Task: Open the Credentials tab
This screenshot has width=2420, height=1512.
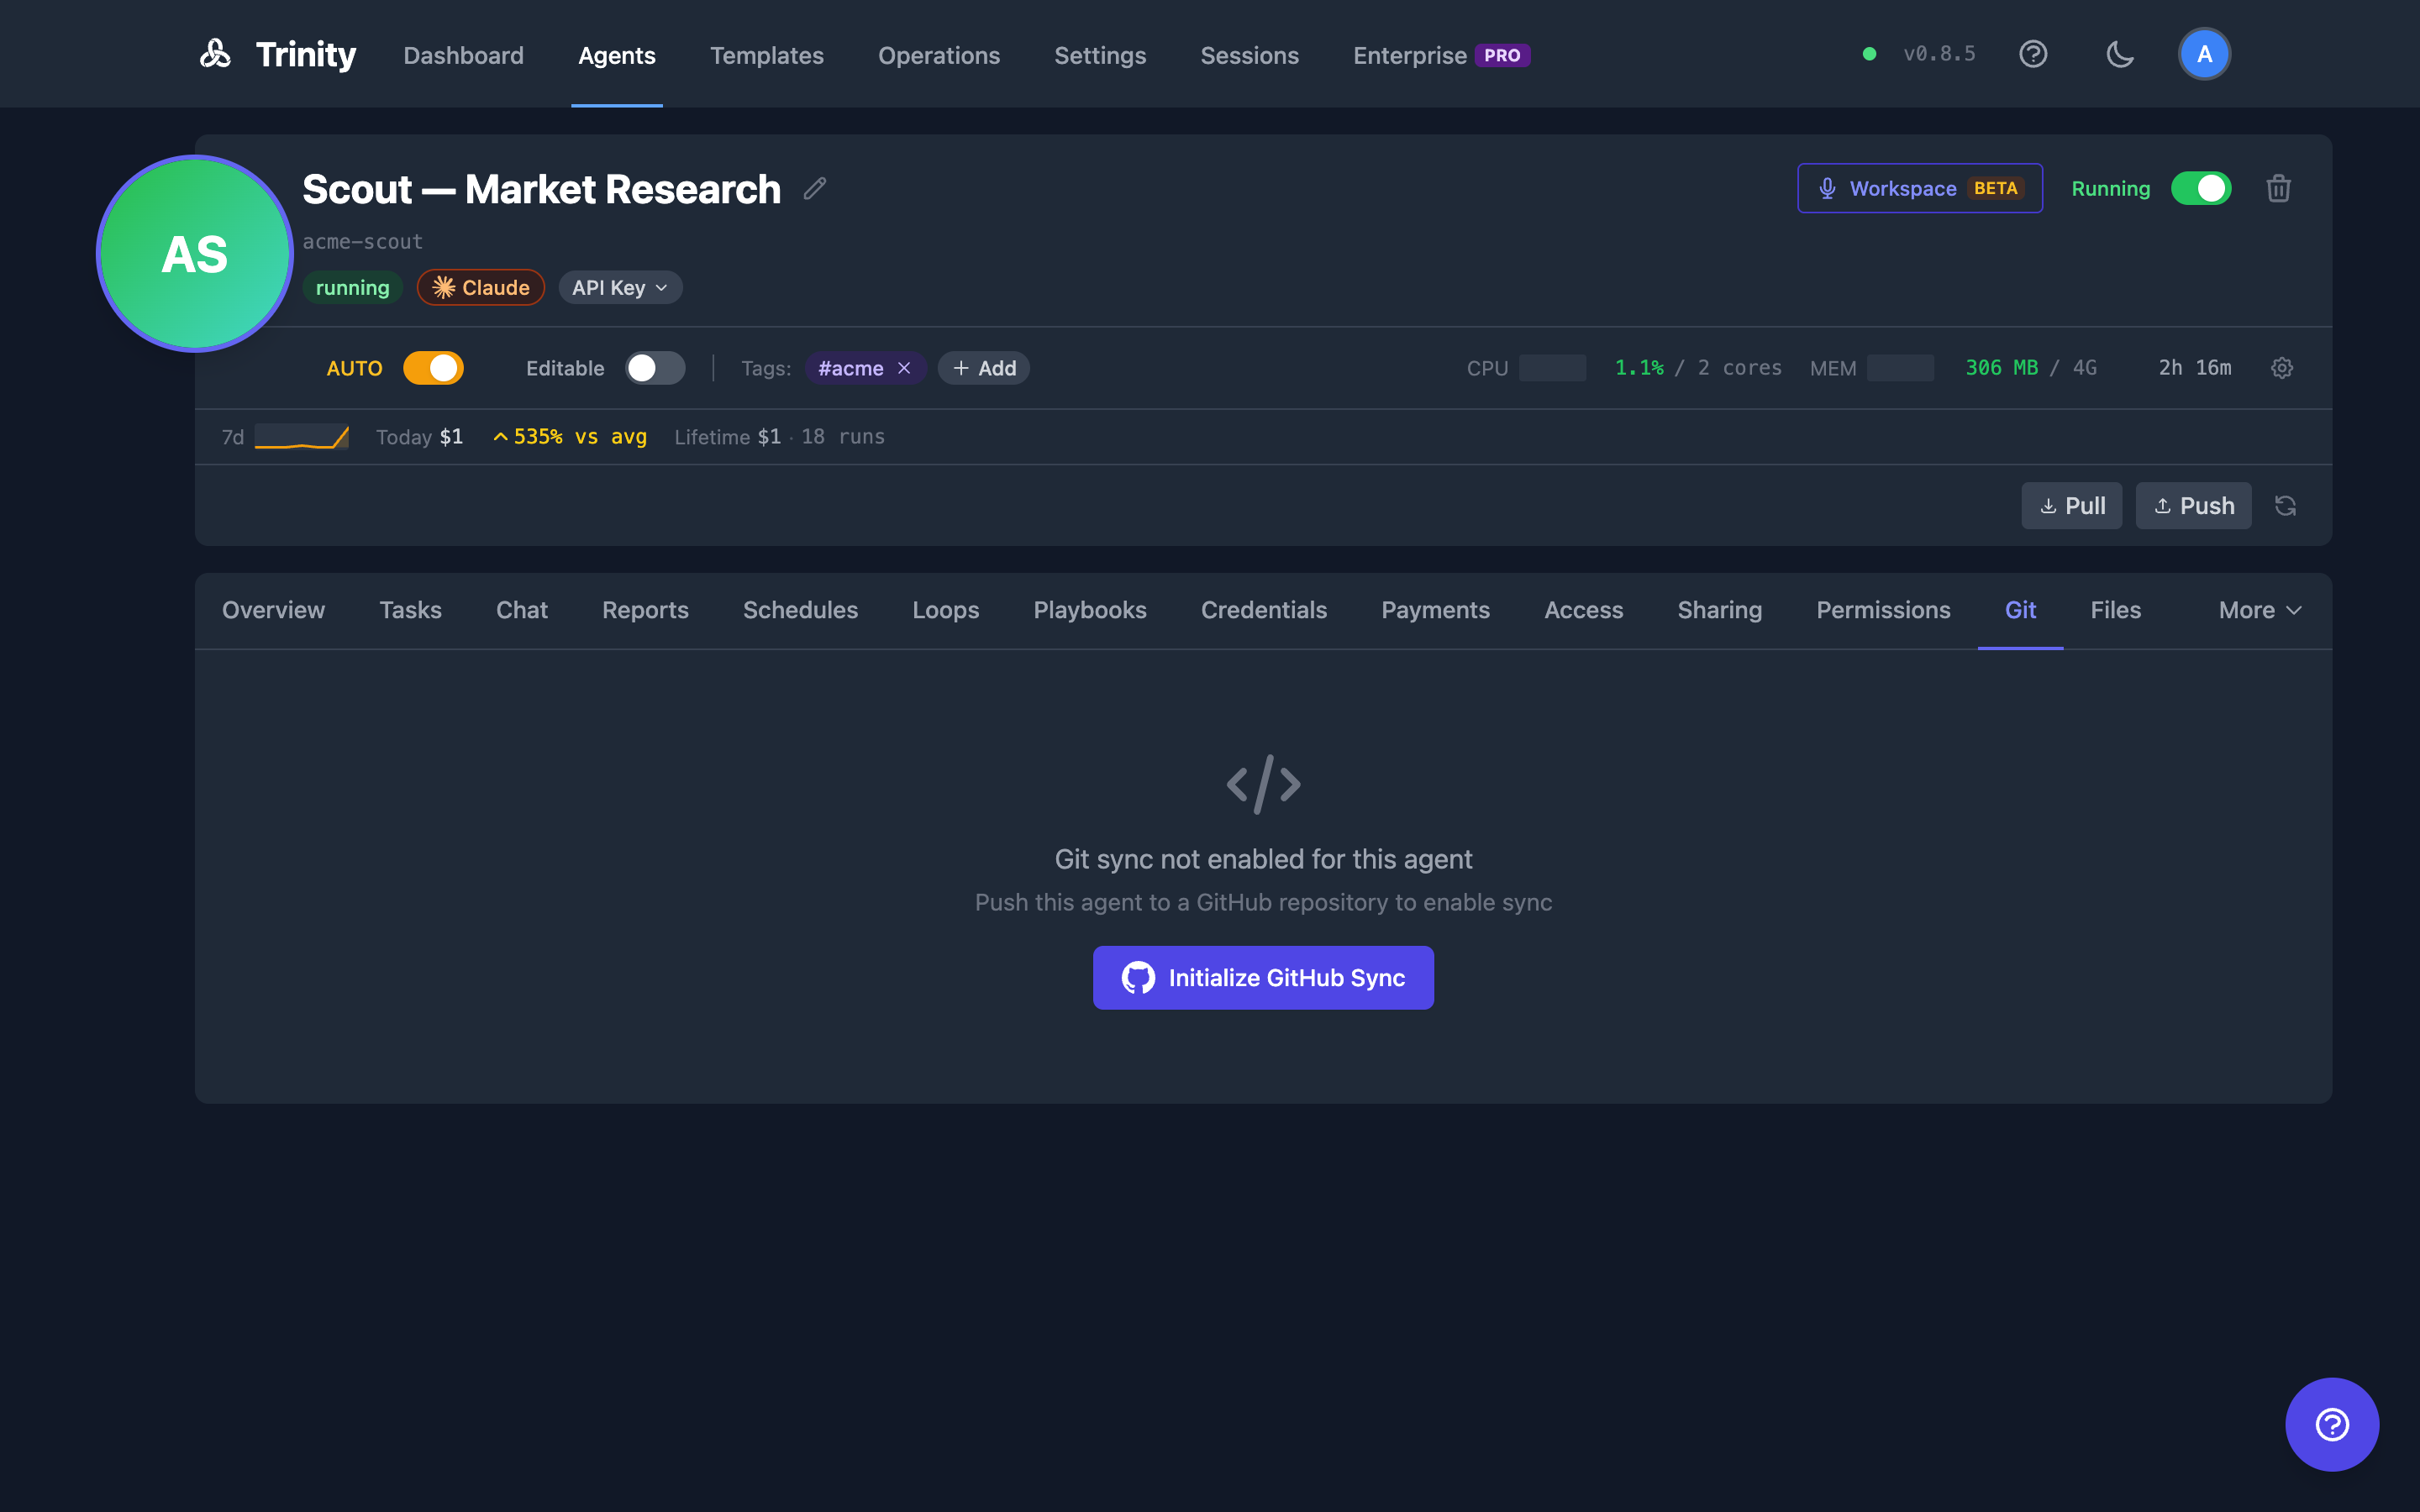Action: 1264,610
